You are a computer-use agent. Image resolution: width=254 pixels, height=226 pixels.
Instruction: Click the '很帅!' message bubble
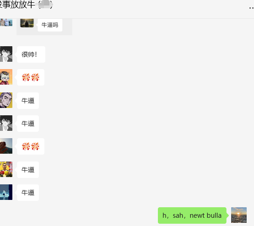tap(31, 54)
